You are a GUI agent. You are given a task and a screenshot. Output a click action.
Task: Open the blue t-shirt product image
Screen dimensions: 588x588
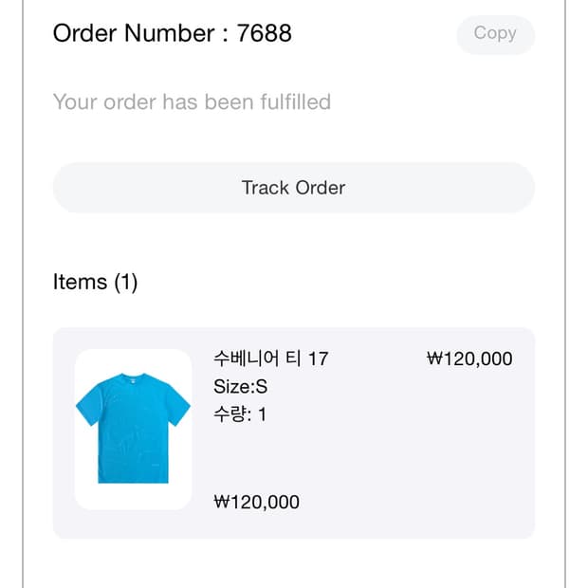tap(133, 428)
